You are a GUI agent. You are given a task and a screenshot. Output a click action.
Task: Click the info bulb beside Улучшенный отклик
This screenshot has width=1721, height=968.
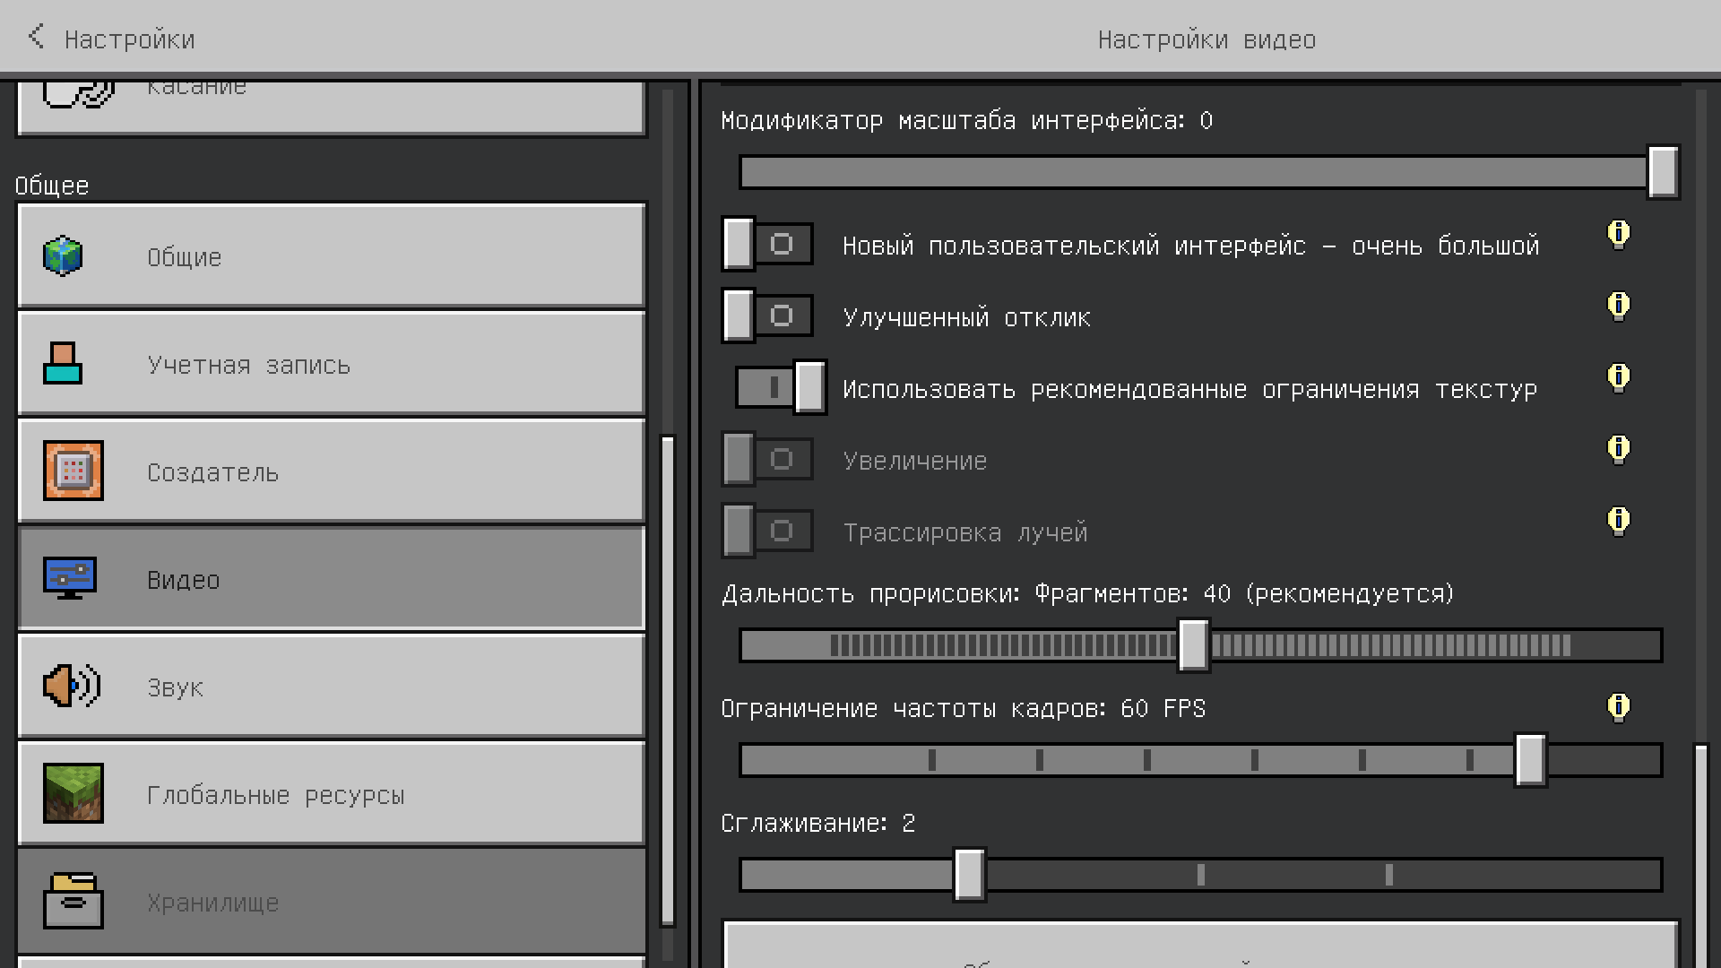(x=1618, y=306)
